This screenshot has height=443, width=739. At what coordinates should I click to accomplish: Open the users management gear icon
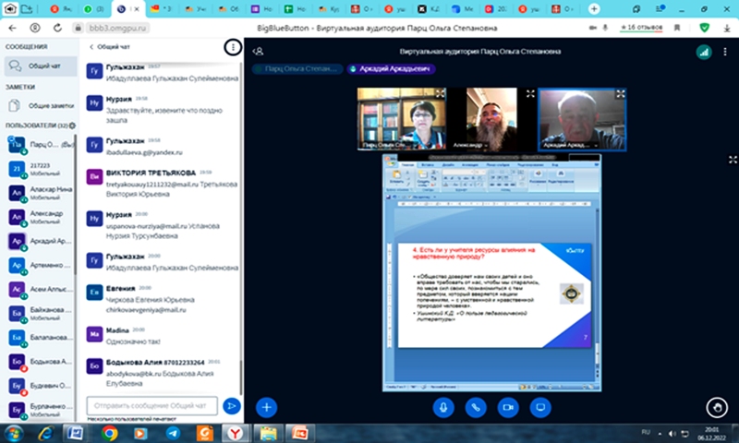(x=72, y=126)
